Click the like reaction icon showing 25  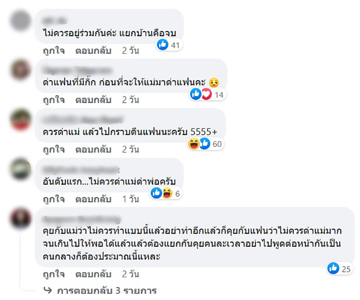coord(333,268)
